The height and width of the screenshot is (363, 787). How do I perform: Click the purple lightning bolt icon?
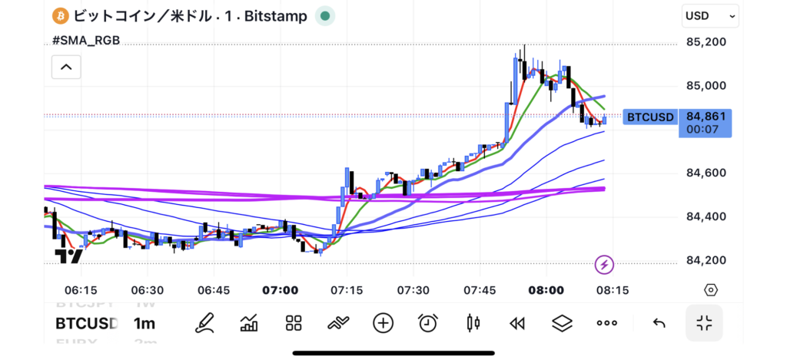click(605, 265)
